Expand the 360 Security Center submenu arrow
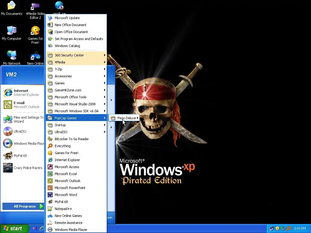The width and height of the screenshot is (311, 233). (x=104, y=55)
